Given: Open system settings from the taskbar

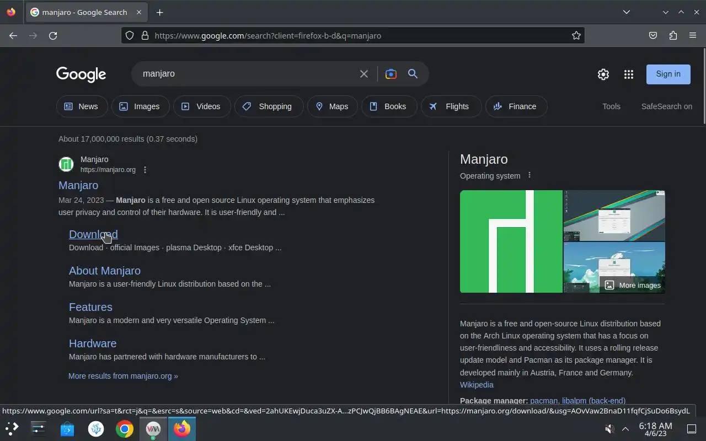Looking at the screenshot, I should [39, 428].
